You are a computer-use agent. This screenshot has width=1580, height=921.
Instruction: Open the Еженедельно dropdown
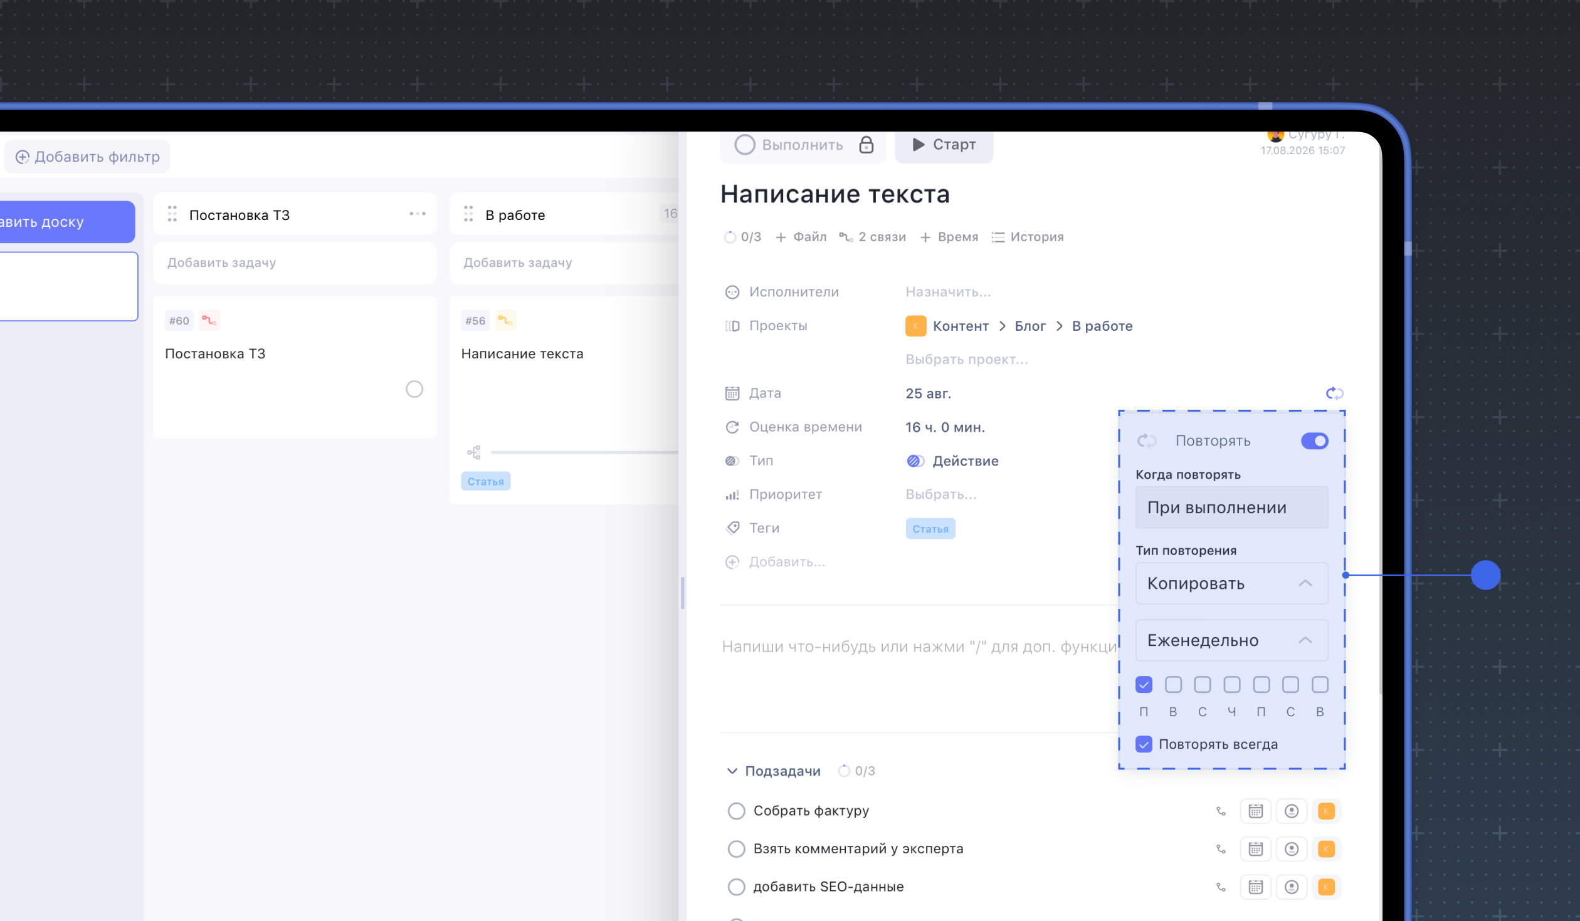tap(1231, 640)
